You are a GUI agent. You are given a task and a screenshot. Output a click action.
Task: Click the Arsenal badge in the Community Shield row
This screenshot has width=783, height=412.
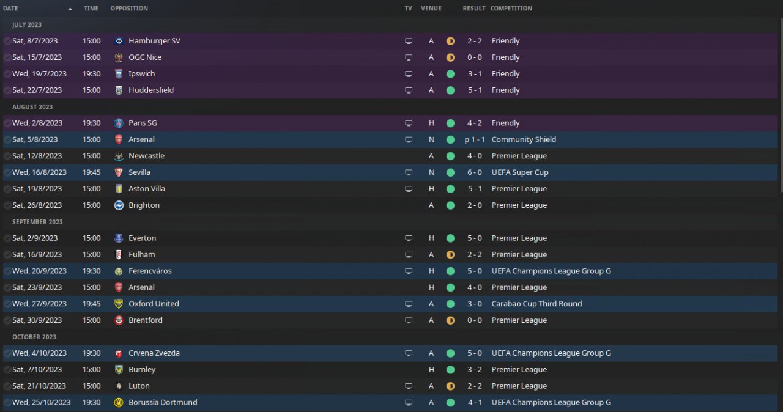point(119,139)
